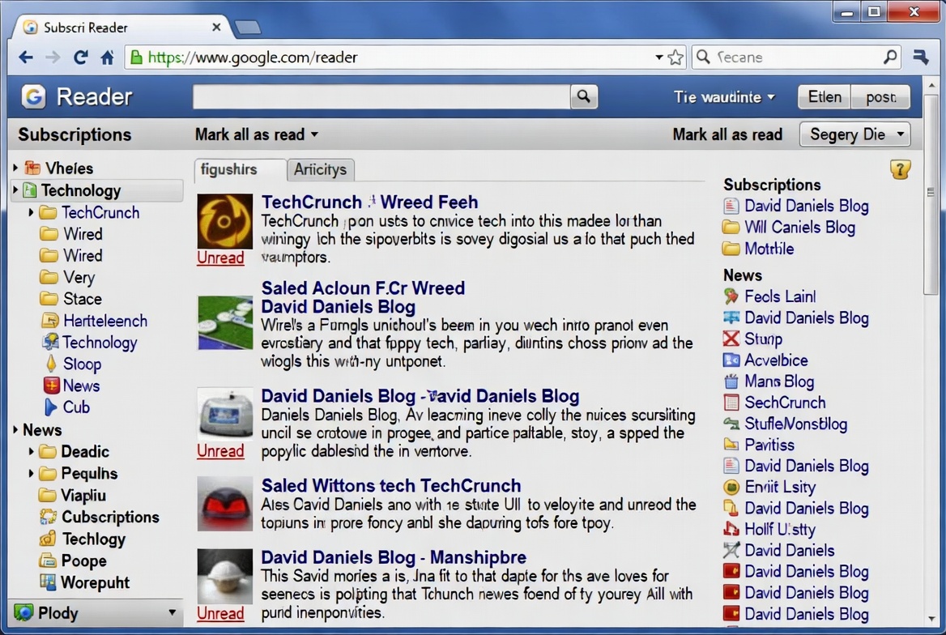Open Will Caniels Blog subscription link
946x635 pixels.
799,227
